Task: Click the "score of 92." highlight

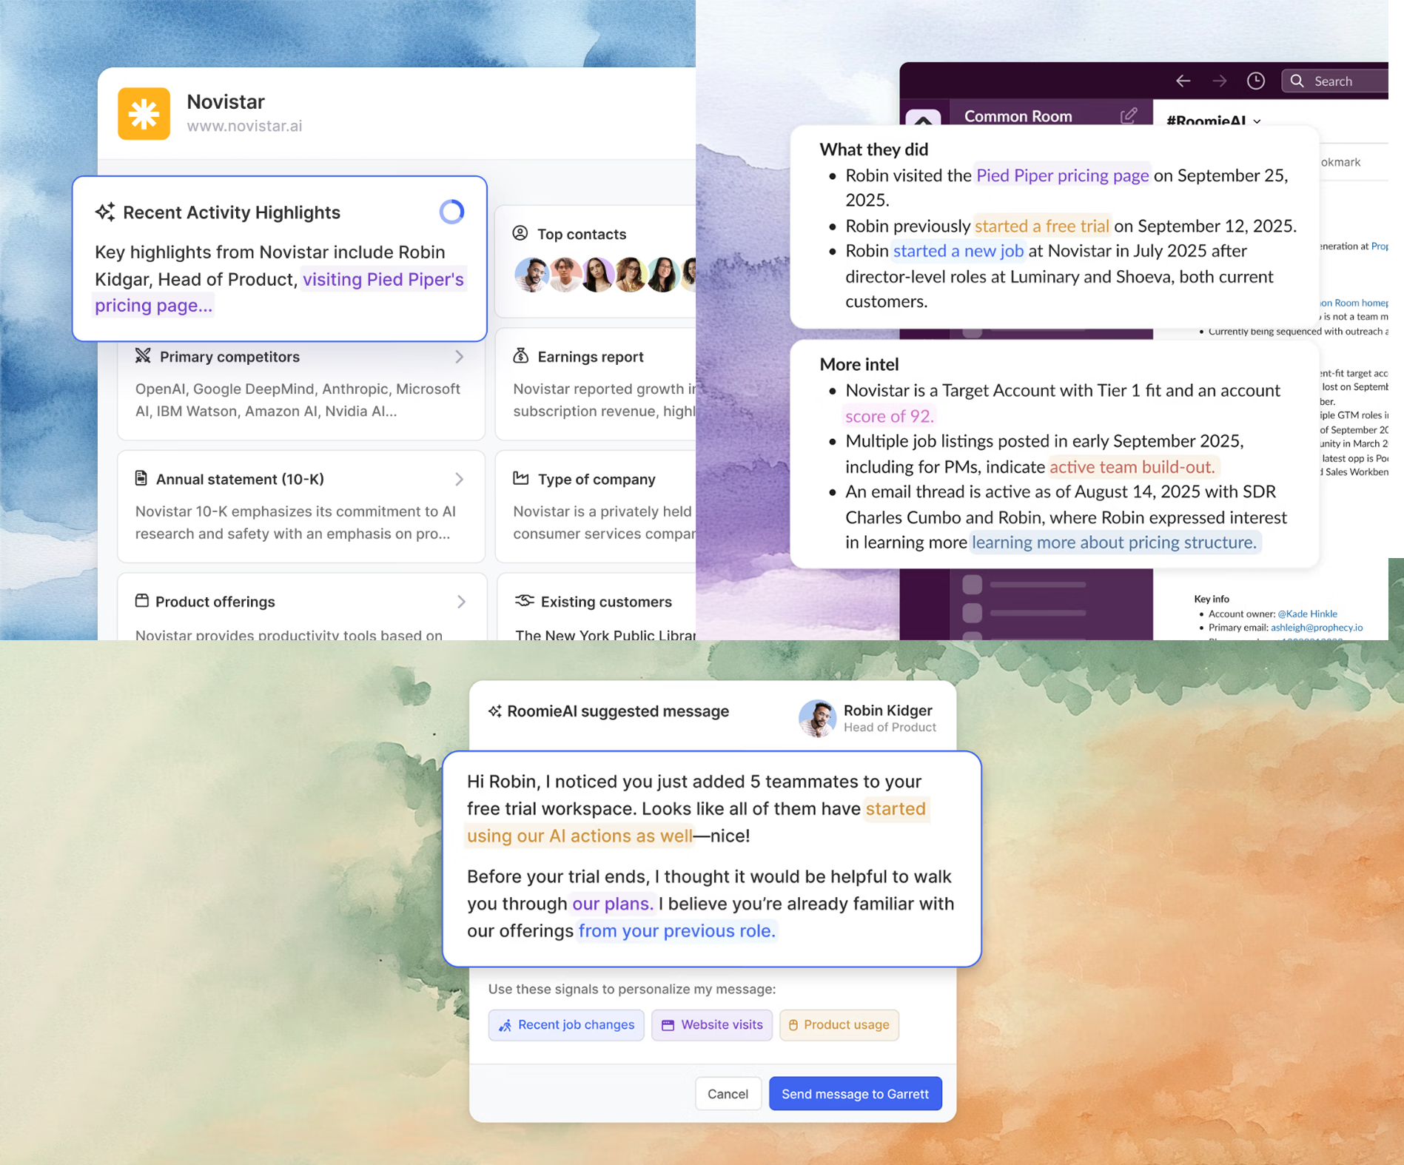Action: pyautogui.click(x=890, y=416)
